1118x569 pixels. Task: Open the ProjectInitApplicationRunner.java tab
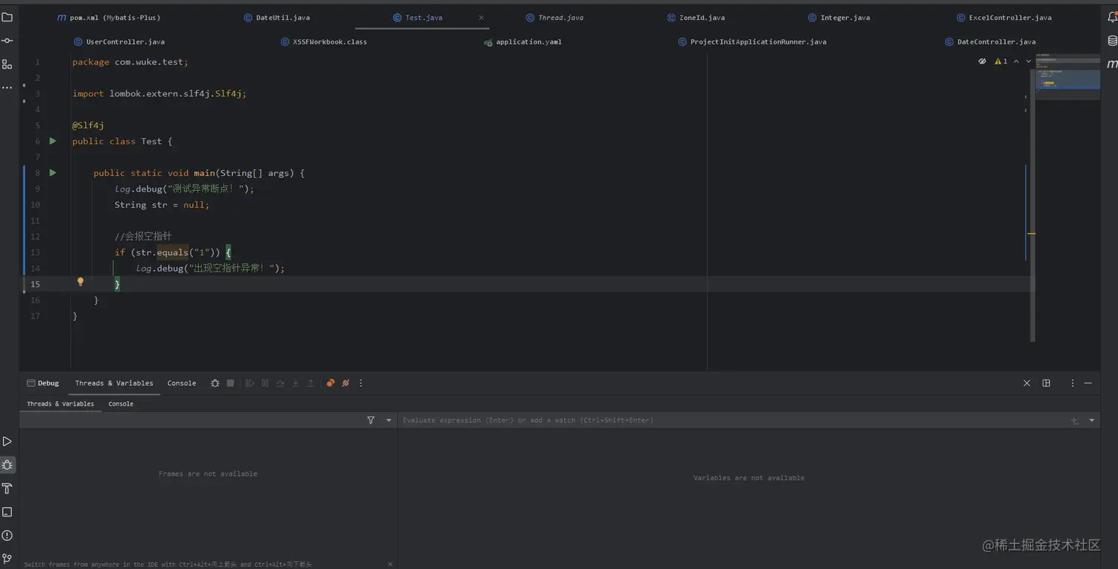pyautogui.click(x=753, y=42)
